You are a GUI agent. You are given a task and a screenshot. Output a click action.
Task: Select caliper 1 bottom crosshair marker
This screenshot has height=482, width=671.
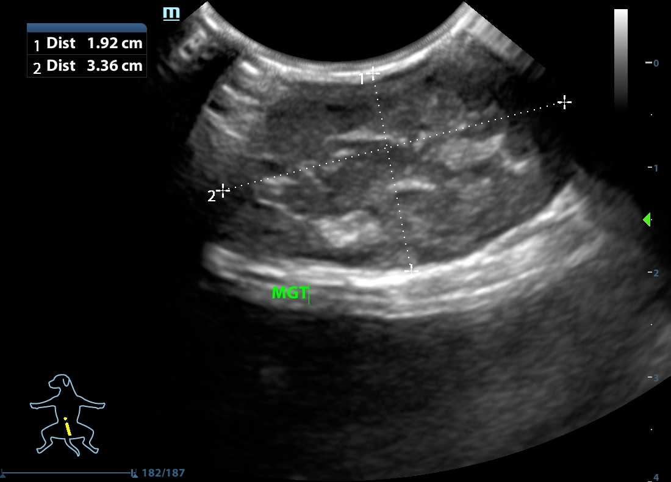point(412,269)
